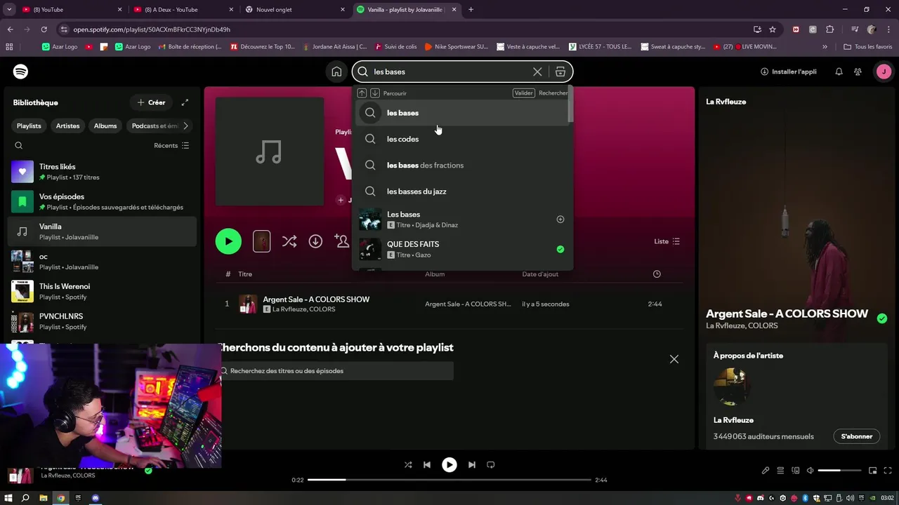The image size is (899, 505).
Task: Adjust the Spotify volume slider
Action: point(839,471)
